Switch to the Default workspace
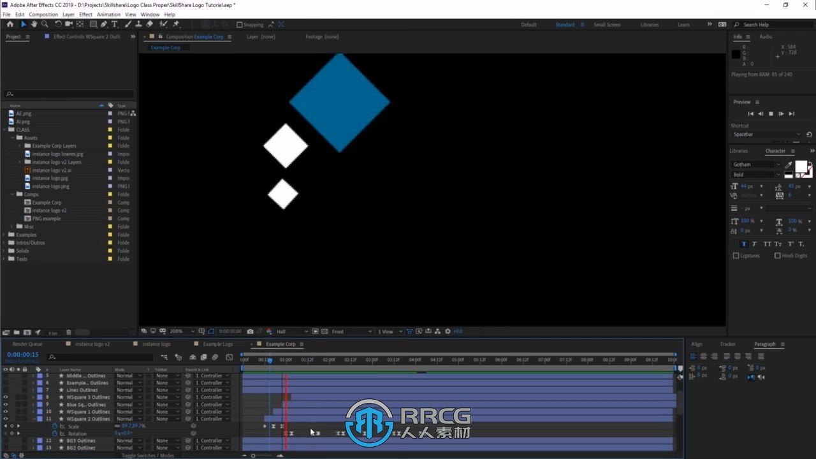 (x=528, y=25)
